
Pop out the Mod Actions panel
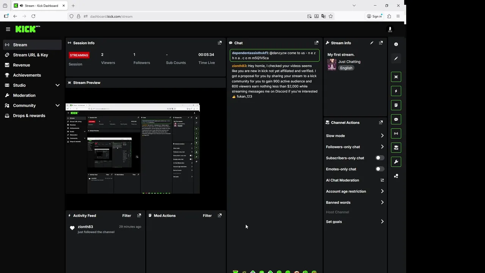click(x=220, y=215)
